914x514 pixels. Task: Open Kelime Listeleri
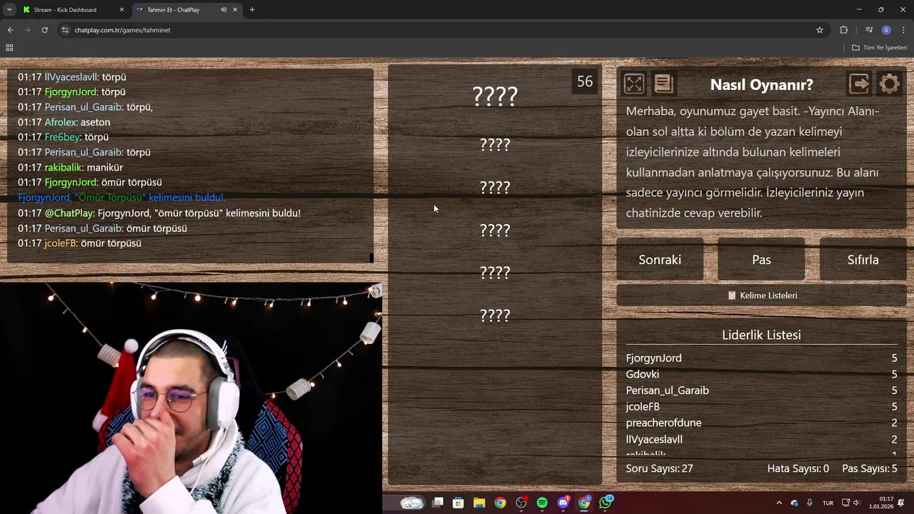coord(761,295)
